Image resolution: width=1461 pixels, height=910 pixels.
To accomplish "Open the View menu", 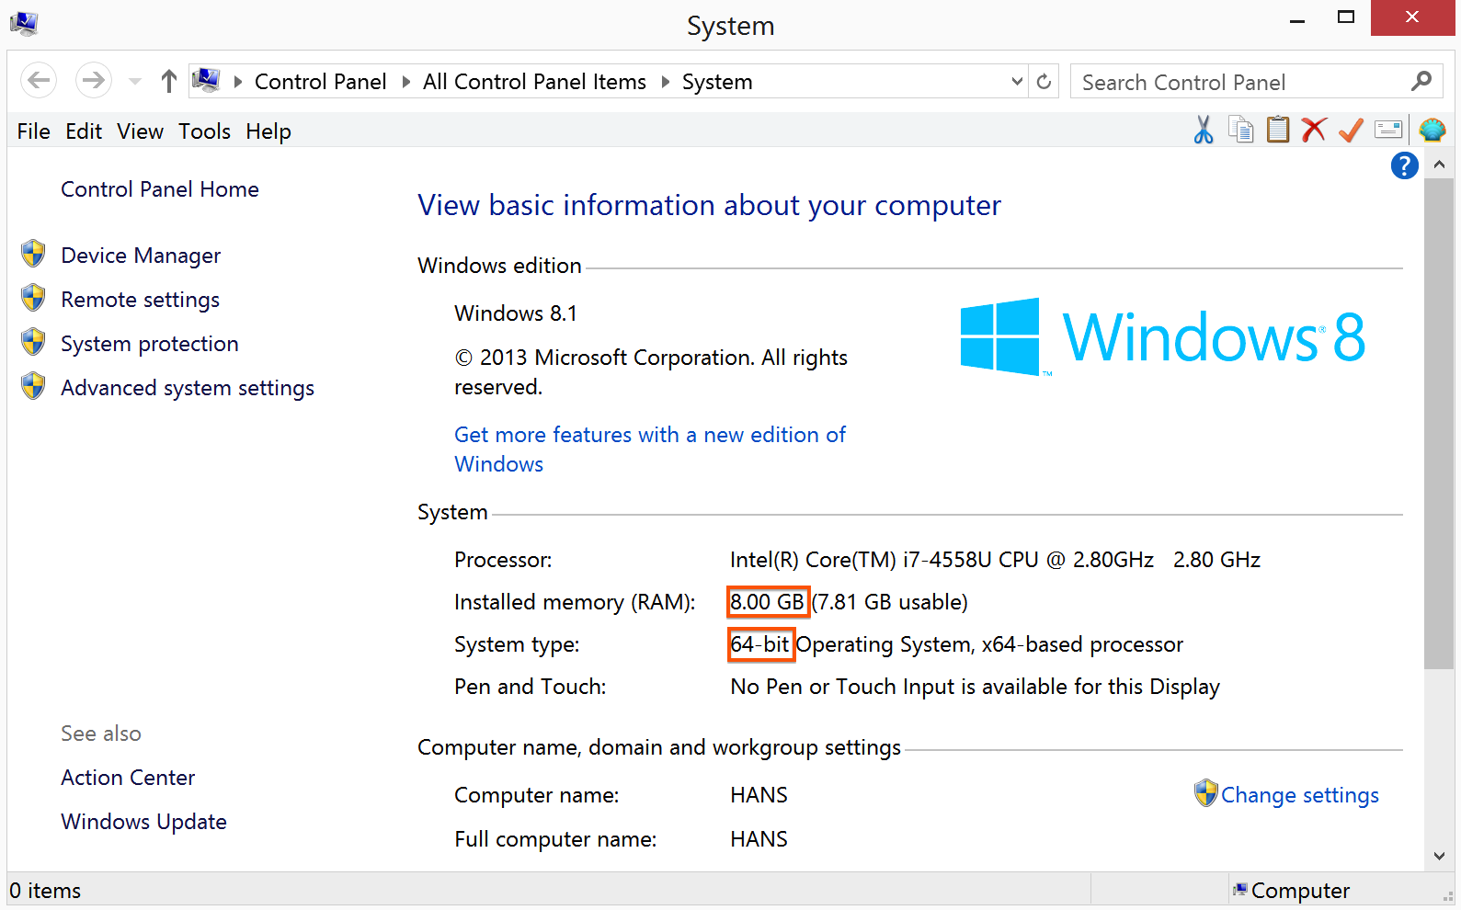I will (x=140, y=131).
